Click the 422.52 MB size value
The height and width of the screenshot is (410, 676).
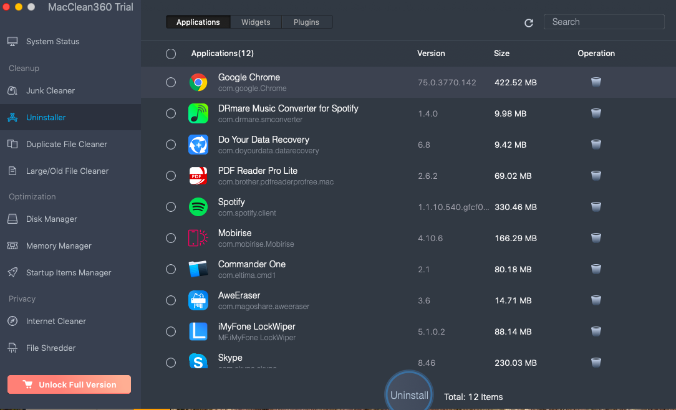[516, 82]
